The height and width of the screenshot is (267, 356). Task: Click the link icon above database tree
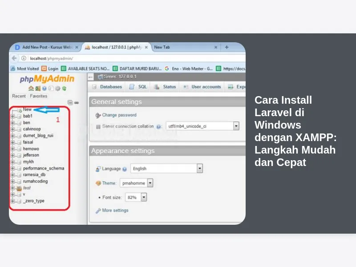(x=77, y=103)
